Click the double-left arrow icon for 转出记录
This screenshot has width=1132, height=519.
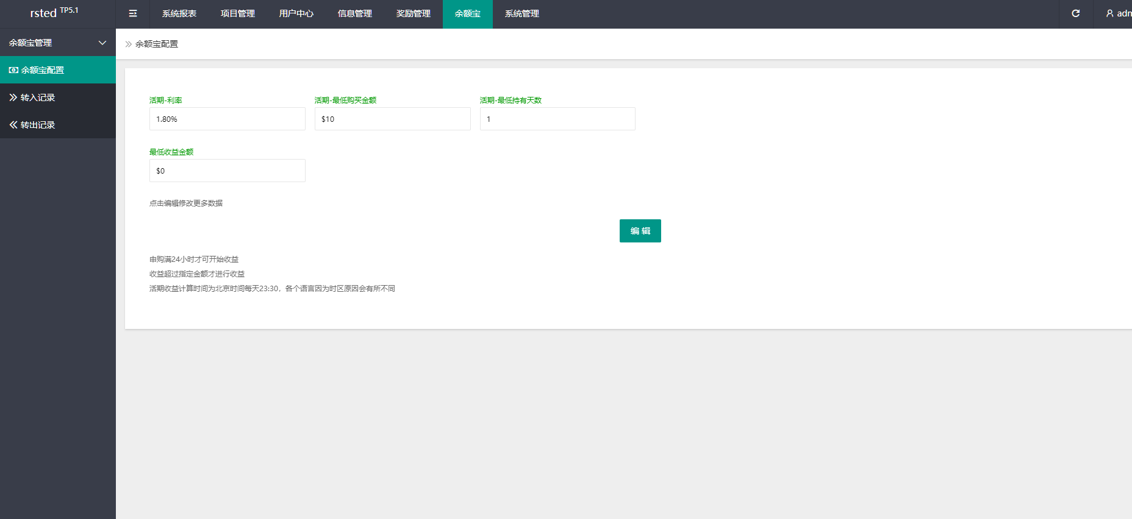coord(13,125)
